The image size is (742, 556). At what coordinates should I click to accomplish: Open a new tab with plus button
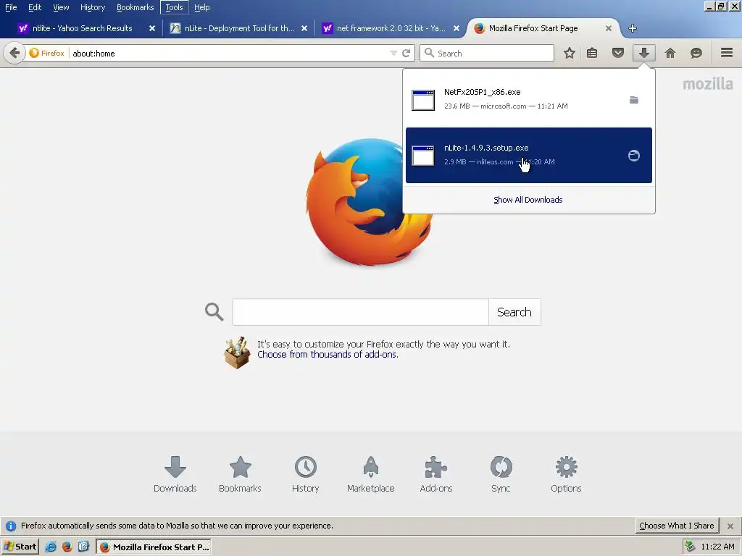click(632, 28)
